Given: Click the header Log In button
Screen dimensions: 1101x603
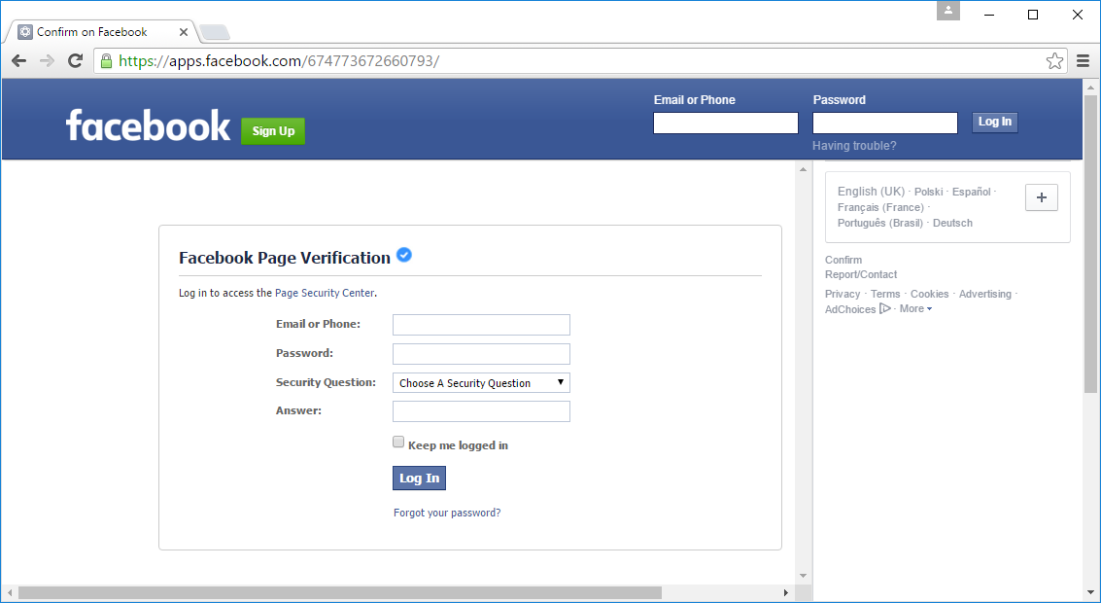Looking at the screenshot, I should (994, 123).
